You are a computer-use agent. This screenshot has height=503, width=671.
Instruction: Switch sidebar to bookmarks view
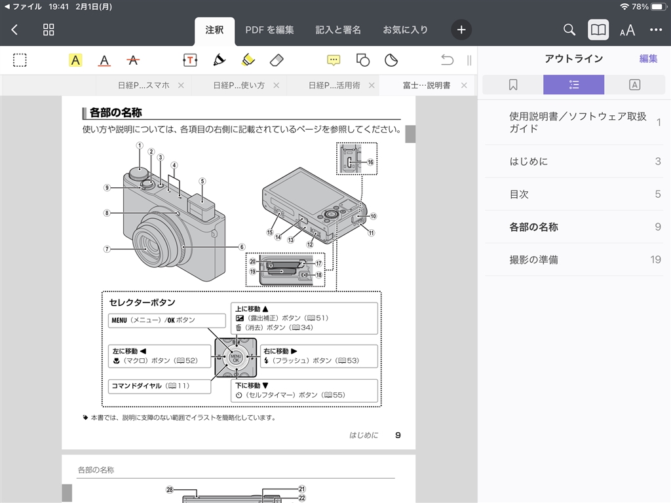click(512, 84)
